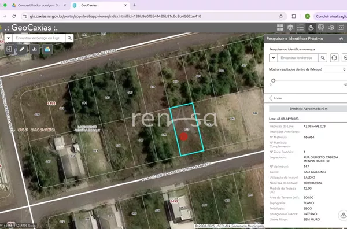347x229 pixels.
Task: Open a new browser tab
Action: [135, 5]
